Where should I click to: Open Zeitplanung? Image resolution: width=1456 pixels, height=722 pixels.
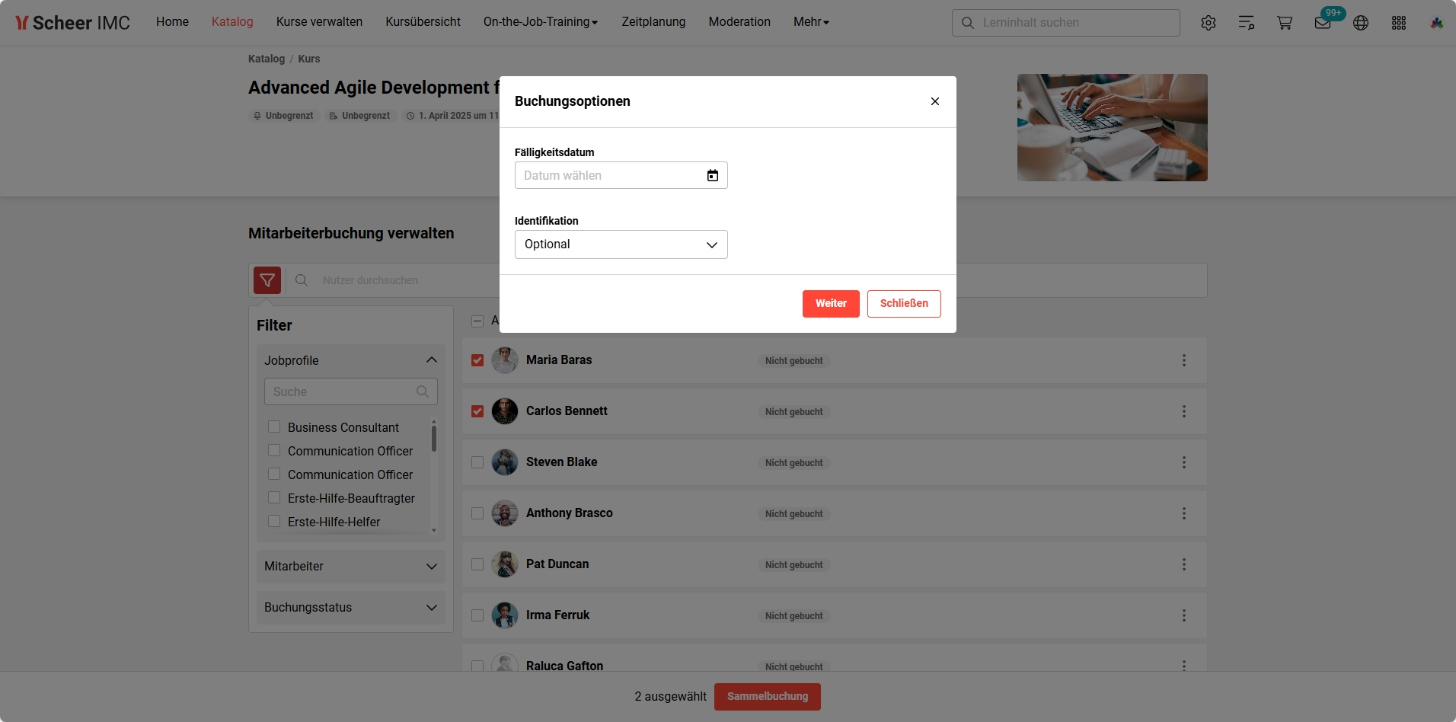(653, 22)
